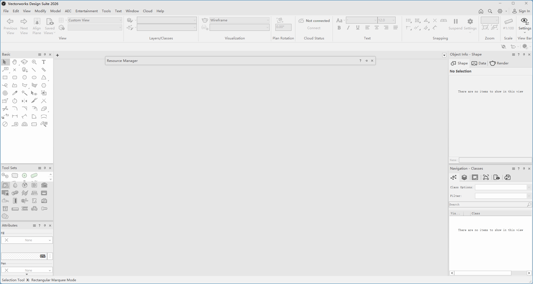Screen dimensions: 533x284
Task: Click the Search field in Navigation palette
Action: click(487, 205)
